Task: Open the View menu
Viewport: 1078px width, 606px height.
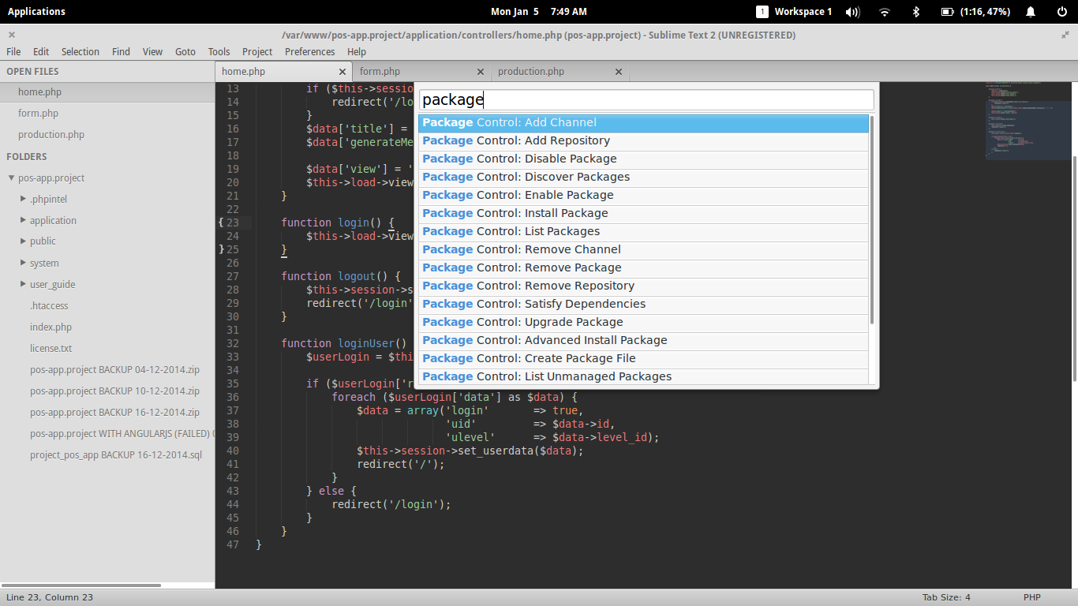Action: tap(152, 51)
